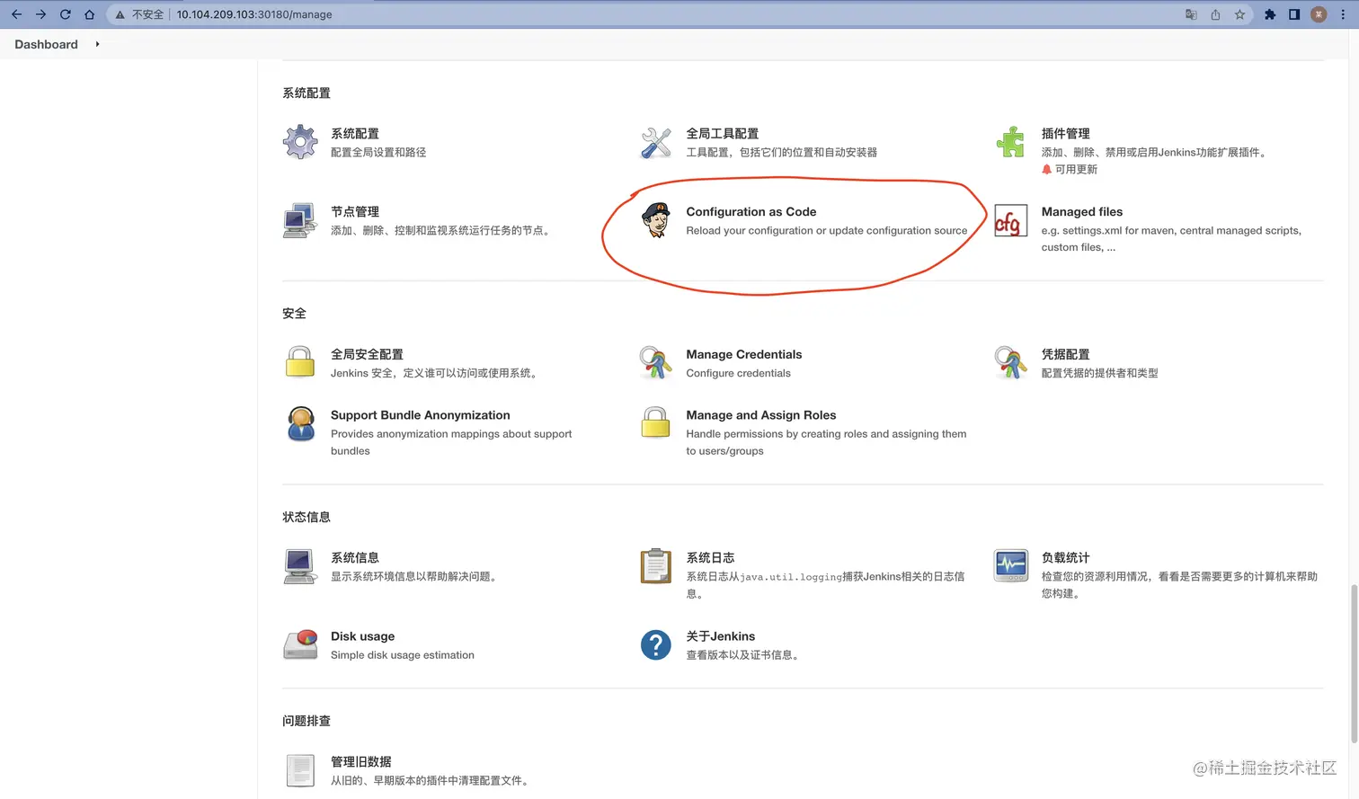Open the 系统配置 link
The image size is (1359, 799).
tap(355, 133)
